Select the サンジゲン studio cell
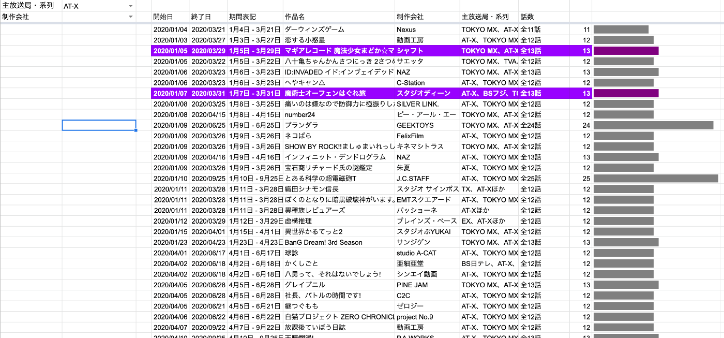The width and height of the screenshot is (724, 338). [x=427, y=242]
